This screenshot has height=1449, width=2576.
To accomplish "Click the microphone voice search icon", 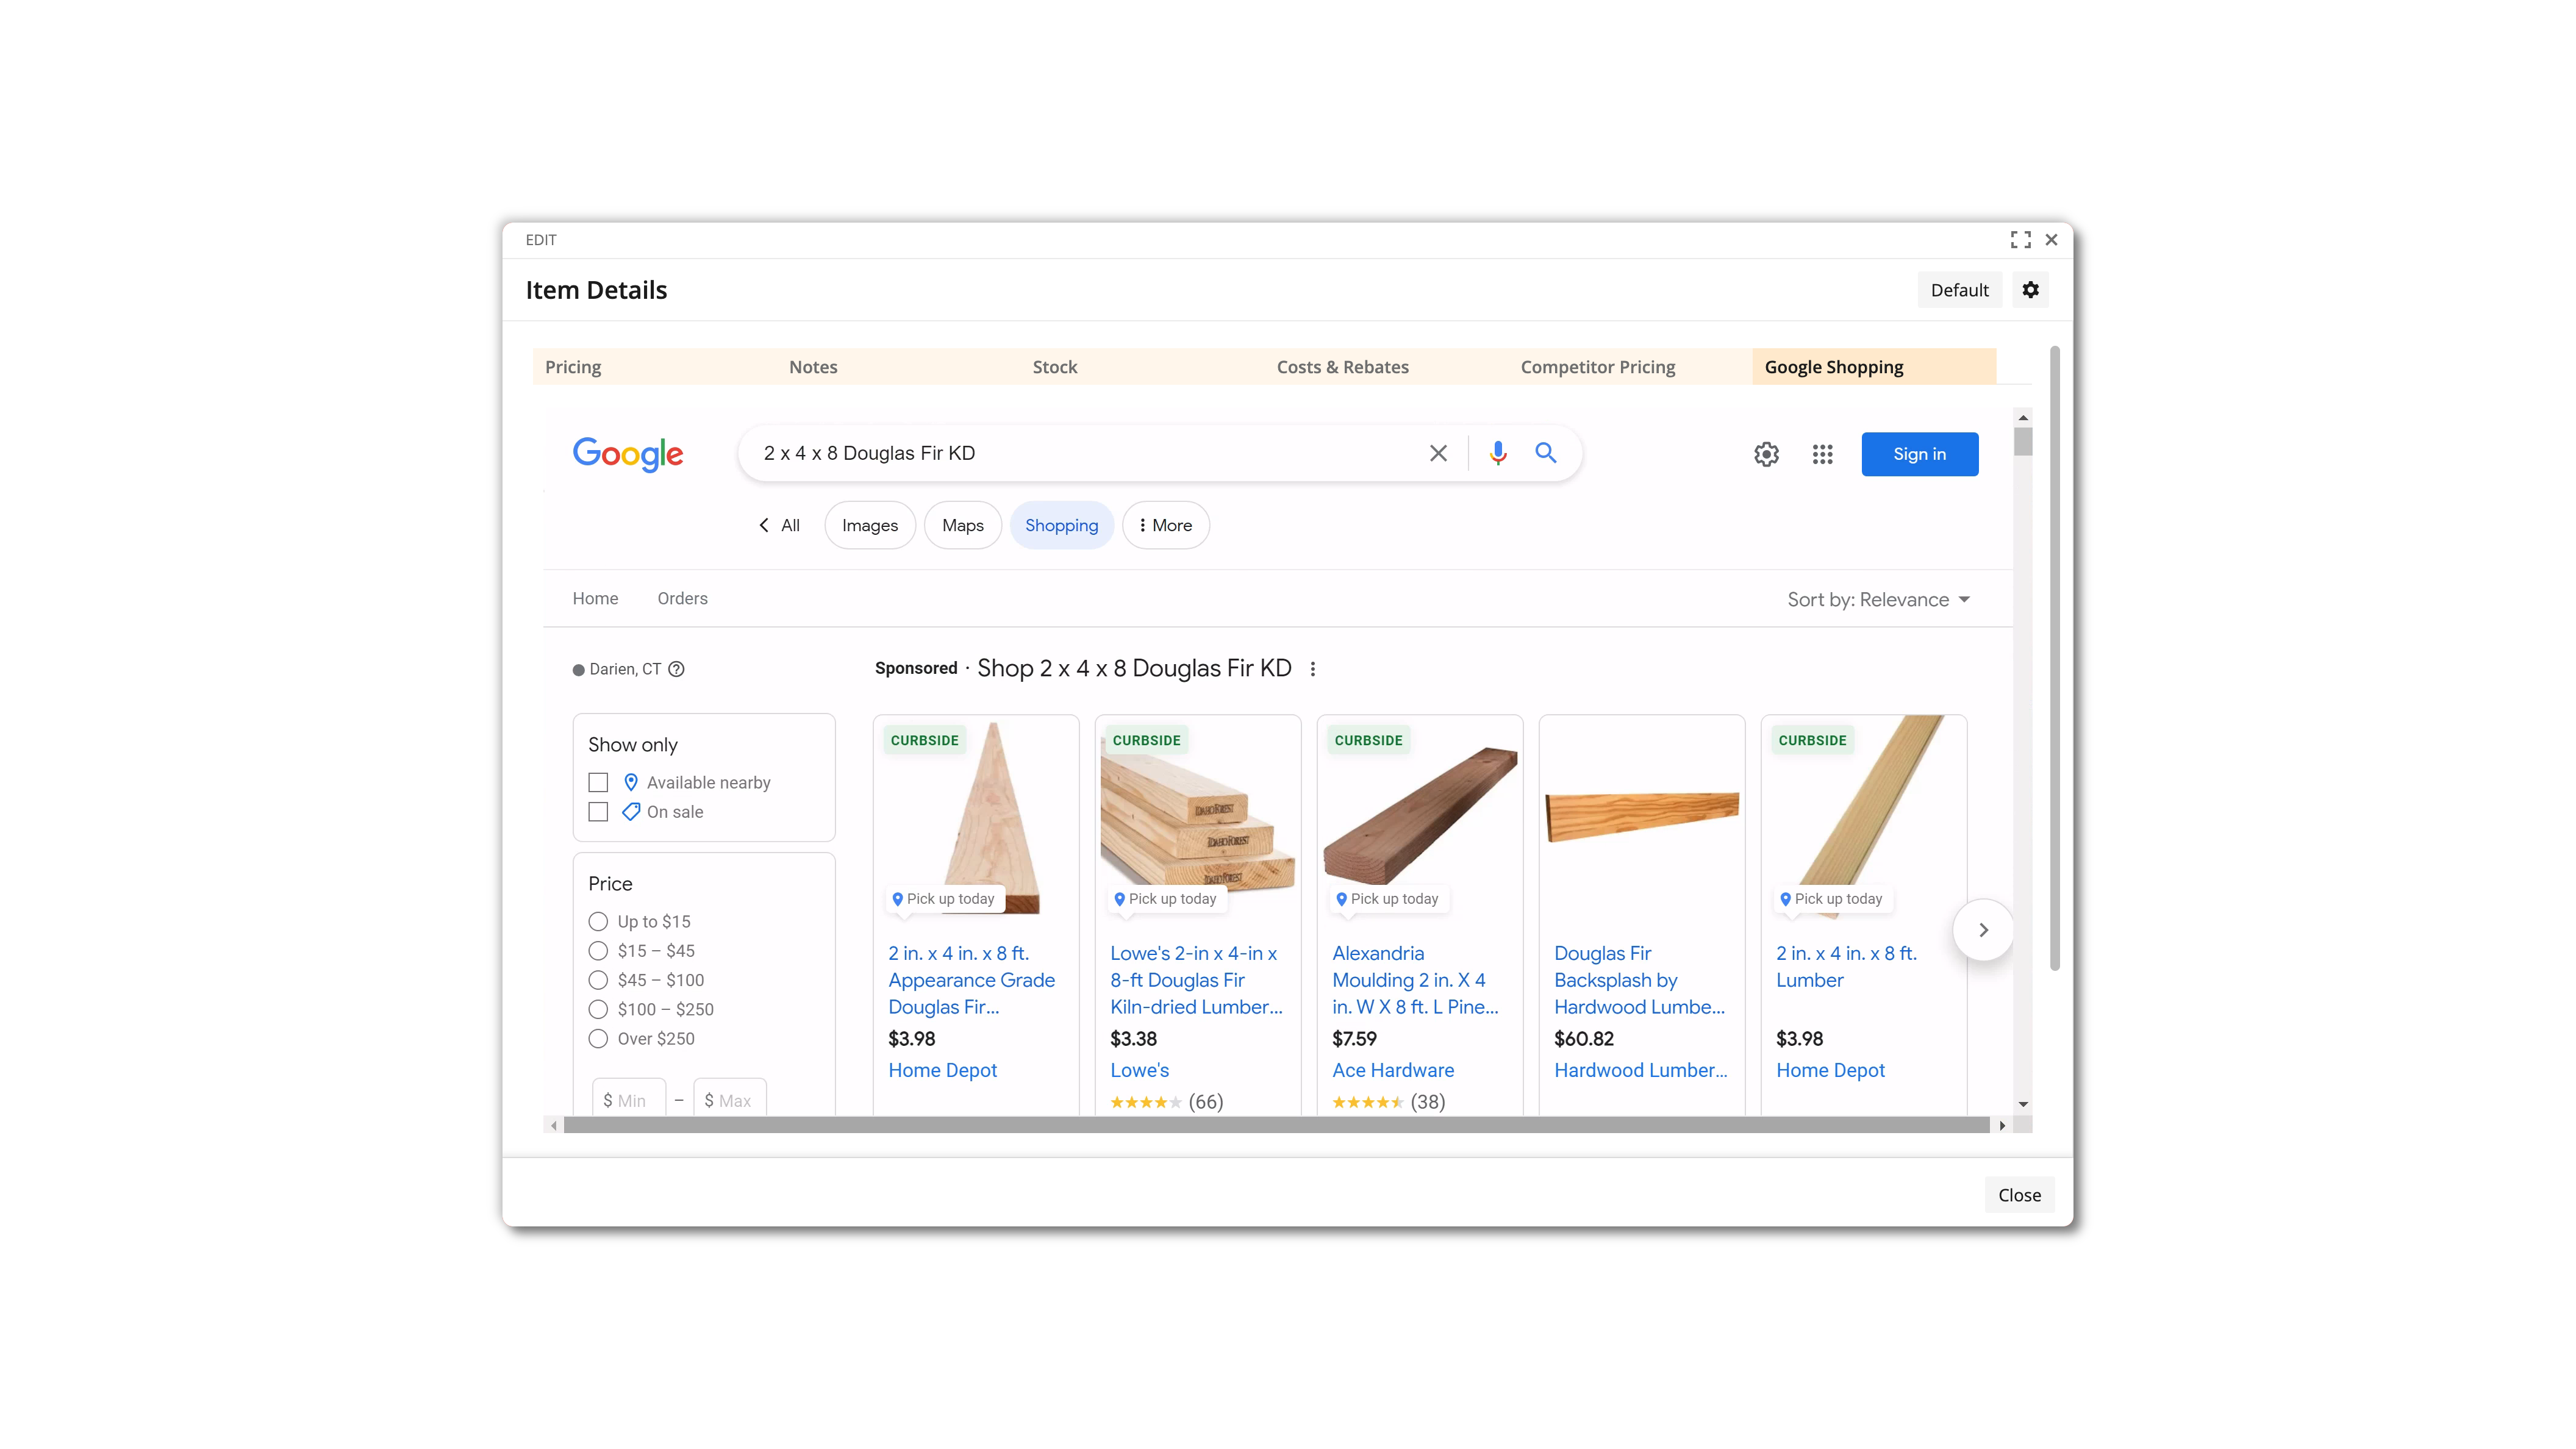I will (x=1497, y=453).
